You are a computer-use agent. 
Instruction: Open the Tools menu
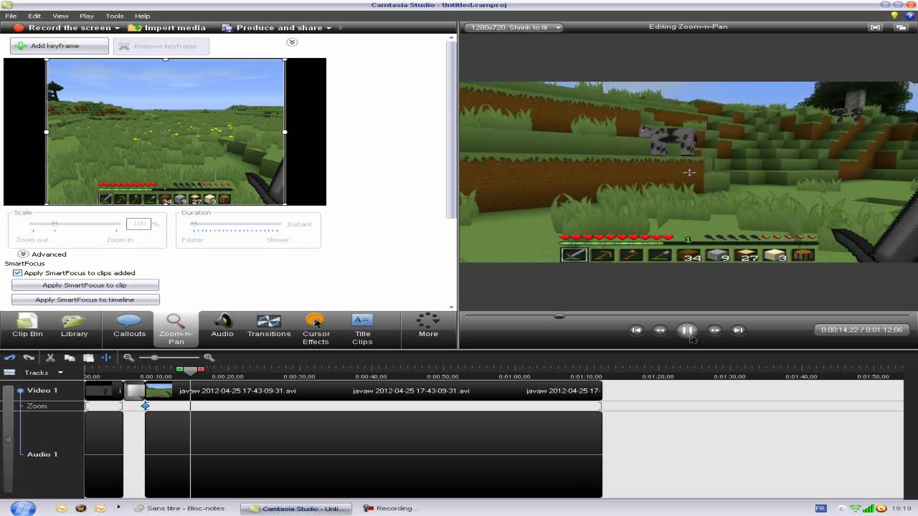[x=115, y=16]
